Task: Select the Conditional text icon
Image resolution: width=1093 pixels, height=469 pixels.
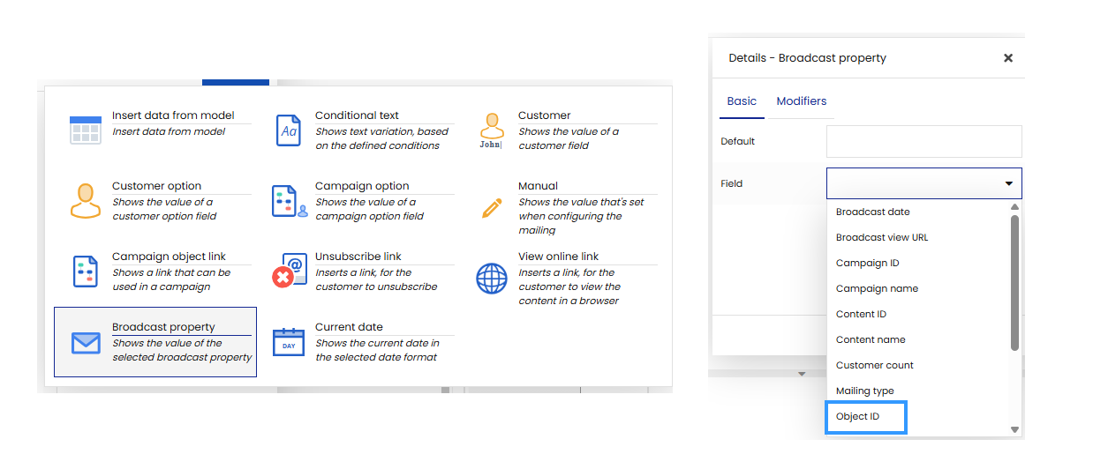Action: click(289, 130)
